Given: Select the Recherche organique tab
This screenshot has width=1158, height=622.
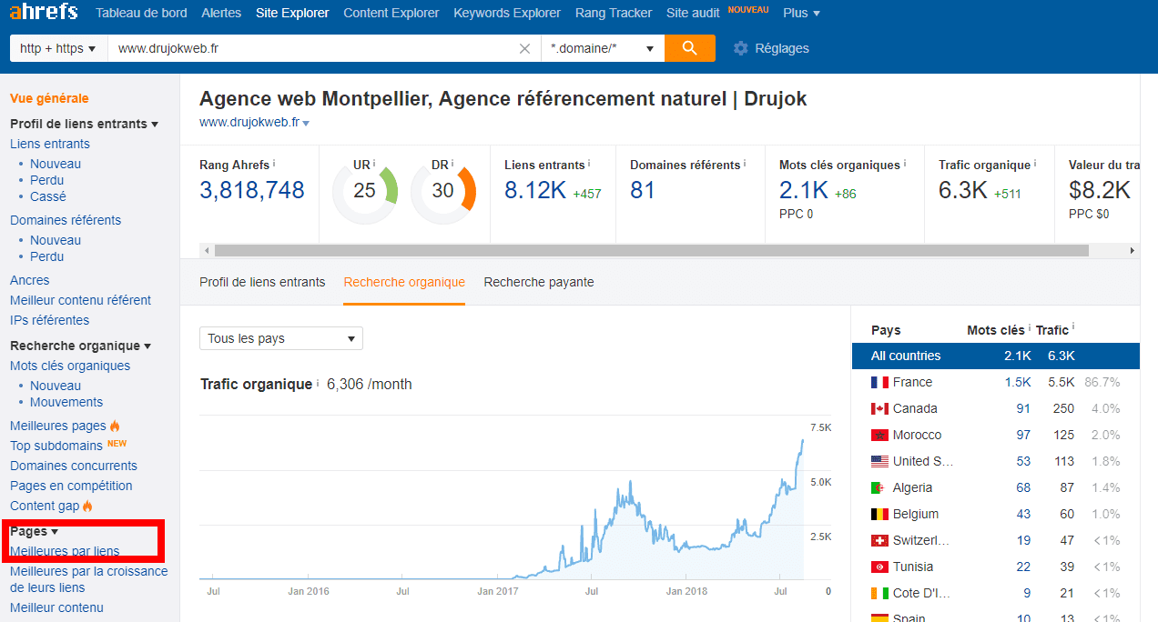Looking at the screenshot, I should (404, 282).
